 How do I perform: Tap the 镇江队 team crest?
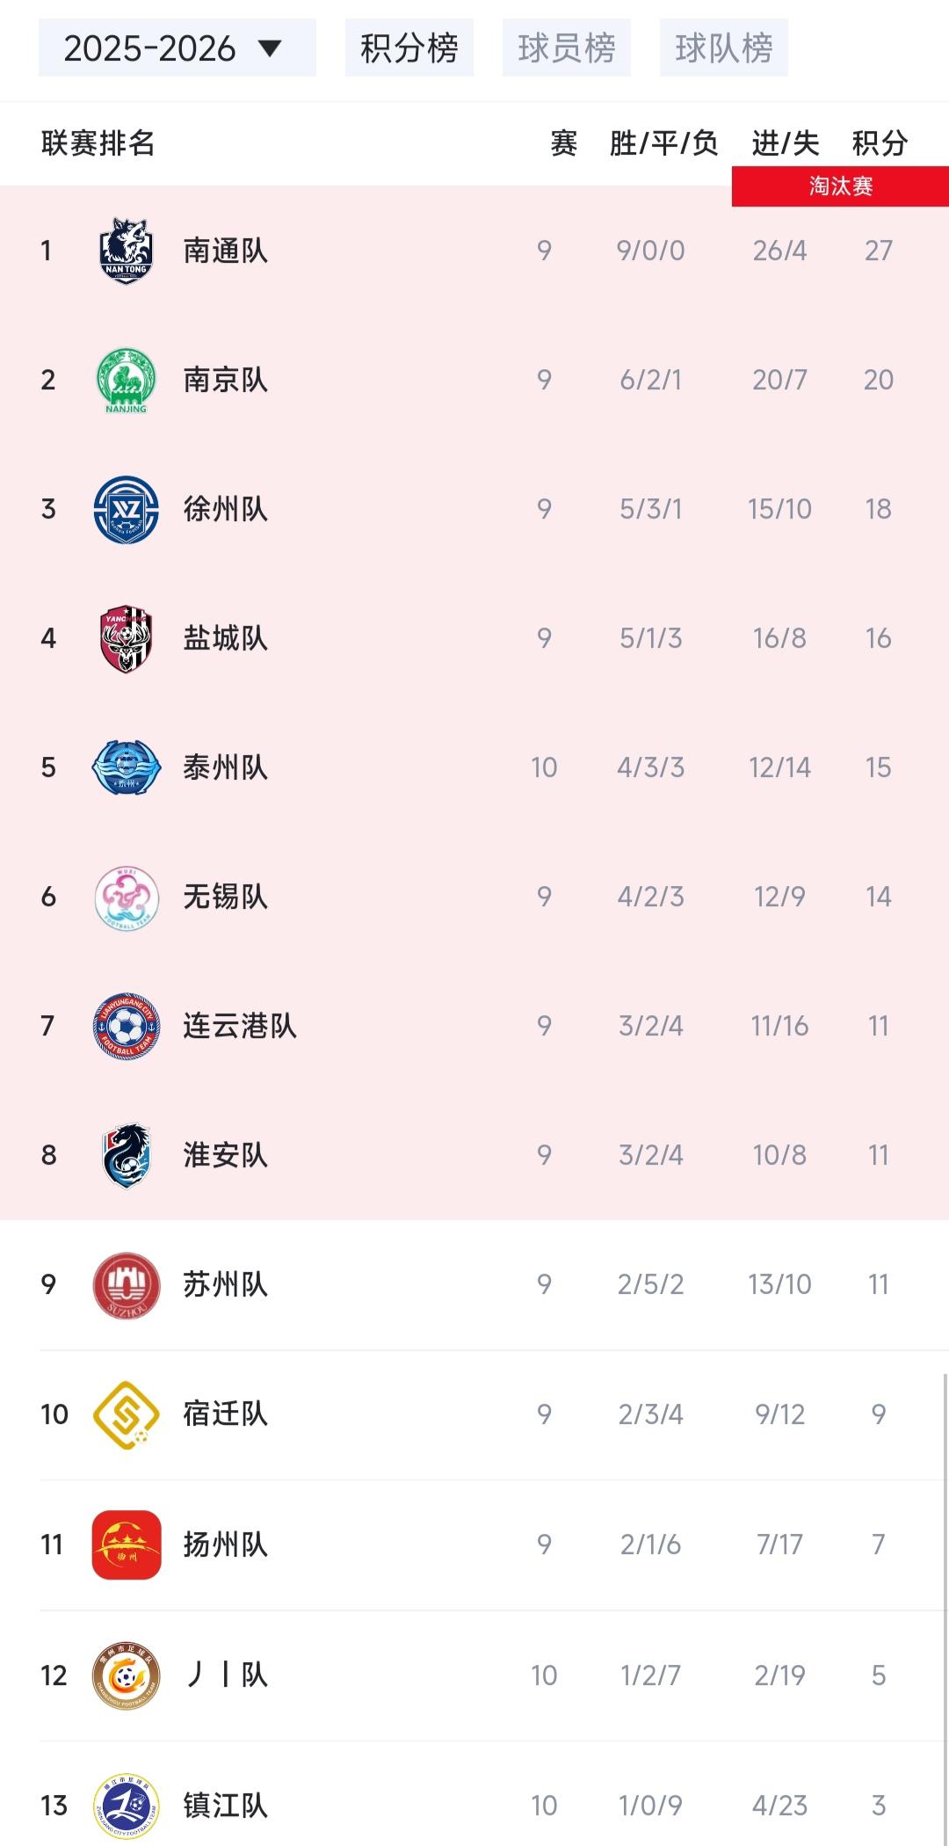point(127,1806)
